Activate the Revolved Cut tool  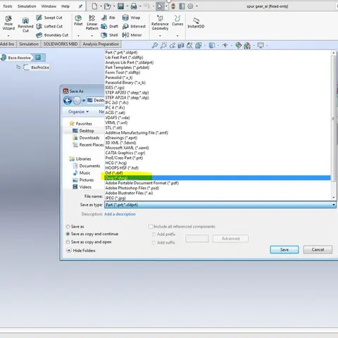coord(25,25)
